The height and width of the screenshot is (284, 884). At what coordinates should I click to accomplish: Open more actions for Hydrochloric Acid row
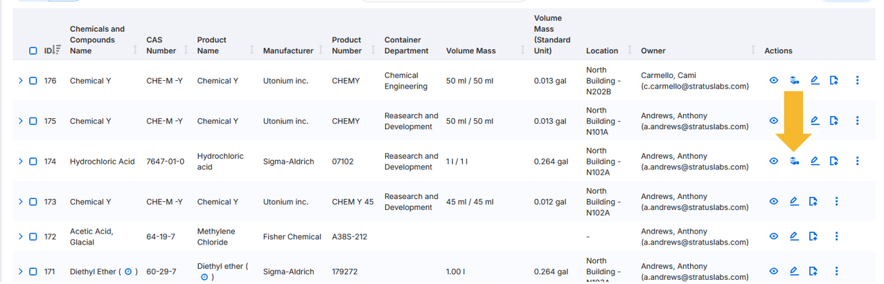point(857,161)
